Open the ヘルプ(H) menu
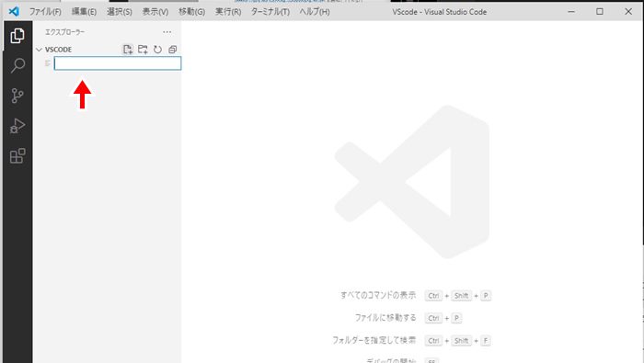The height and width of the screenshot is (363, 644). tap(315, 12)
